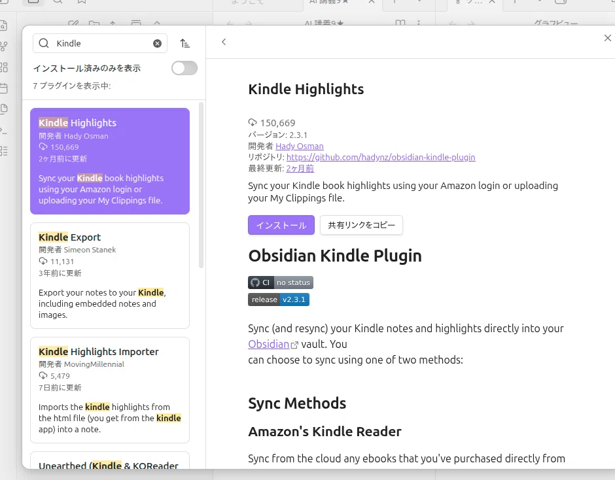615x480 pixels.
Task: Click the 3年前に更新 text in Kindle Export
Action: pos(60,273)
